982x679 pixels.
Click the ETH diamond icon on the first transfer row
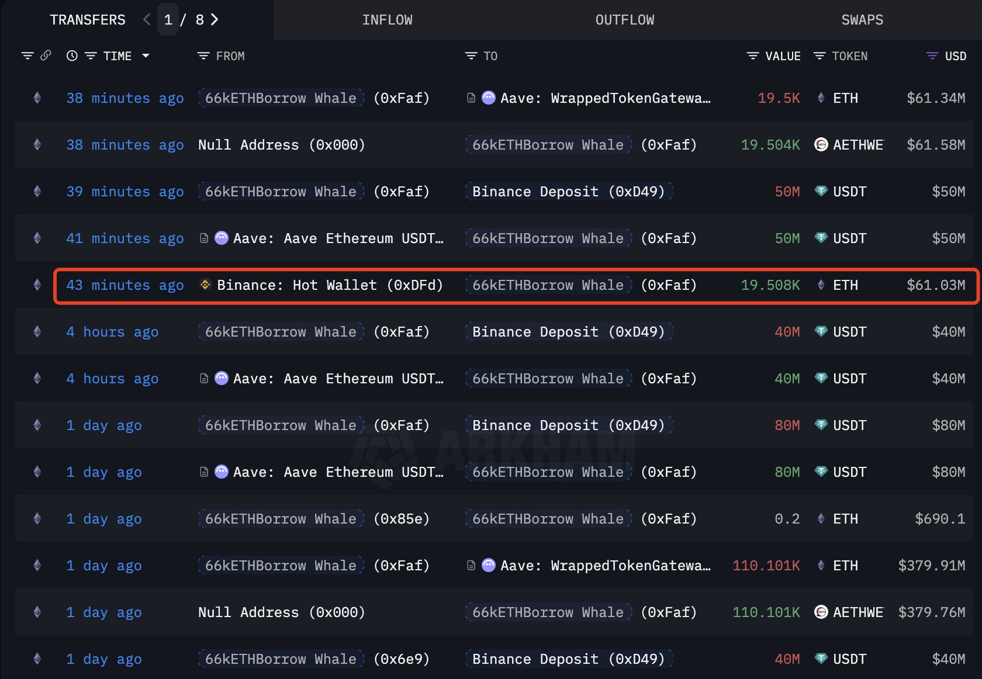pos(821,98)
